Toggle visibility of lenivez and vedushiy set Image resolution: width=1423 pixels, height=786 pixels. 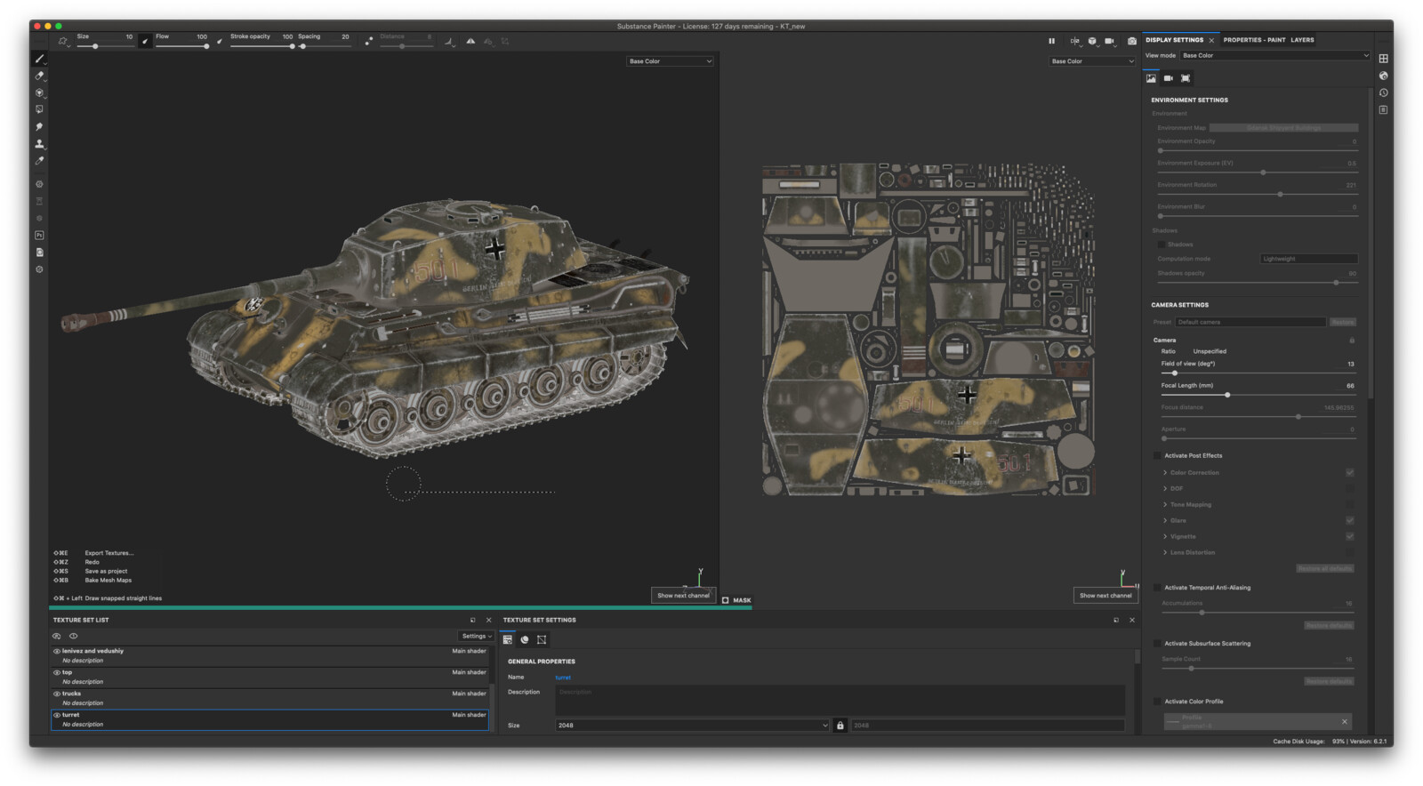57,651
